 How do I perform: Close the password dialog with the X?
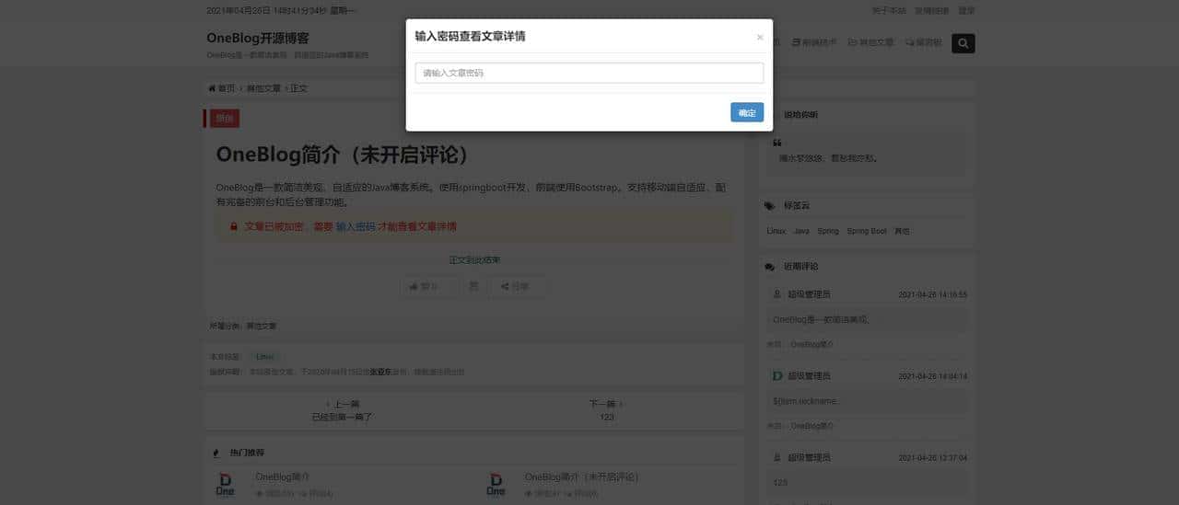click(760, 38)
